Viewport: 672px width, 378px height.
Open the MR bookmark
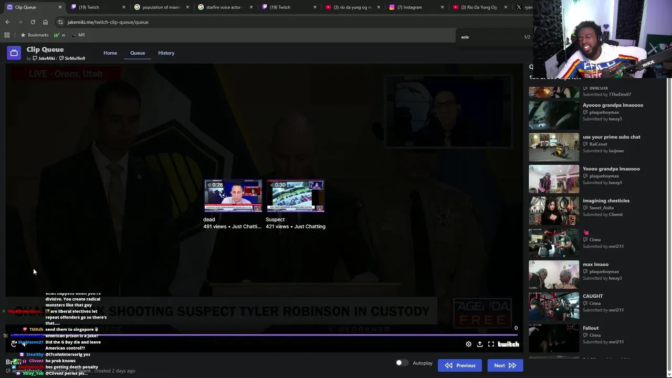(78, 35)
